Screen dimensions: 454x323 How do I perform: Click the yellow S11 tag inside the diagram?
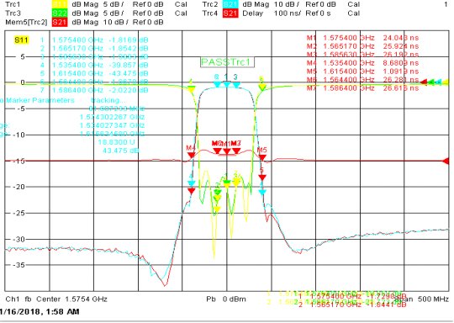tap(21, 40)
